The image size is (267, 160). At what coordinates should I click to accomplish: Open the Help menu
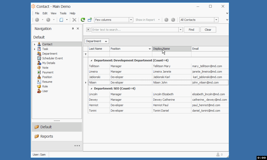tap(72, 13)
